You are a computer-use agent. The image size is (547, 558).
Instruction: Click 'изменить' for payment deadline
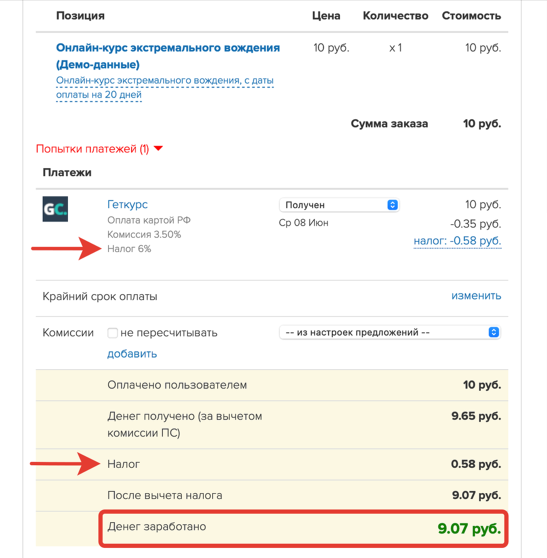pyautogui.click(x=476, y=296)
